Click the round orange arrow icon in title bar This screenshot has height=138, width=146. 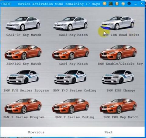coord(123,4)
